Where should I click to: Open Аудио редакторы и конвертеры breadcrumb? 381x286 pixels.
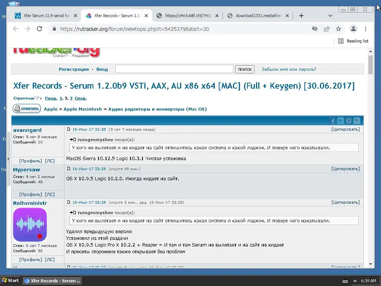(157, 109)
